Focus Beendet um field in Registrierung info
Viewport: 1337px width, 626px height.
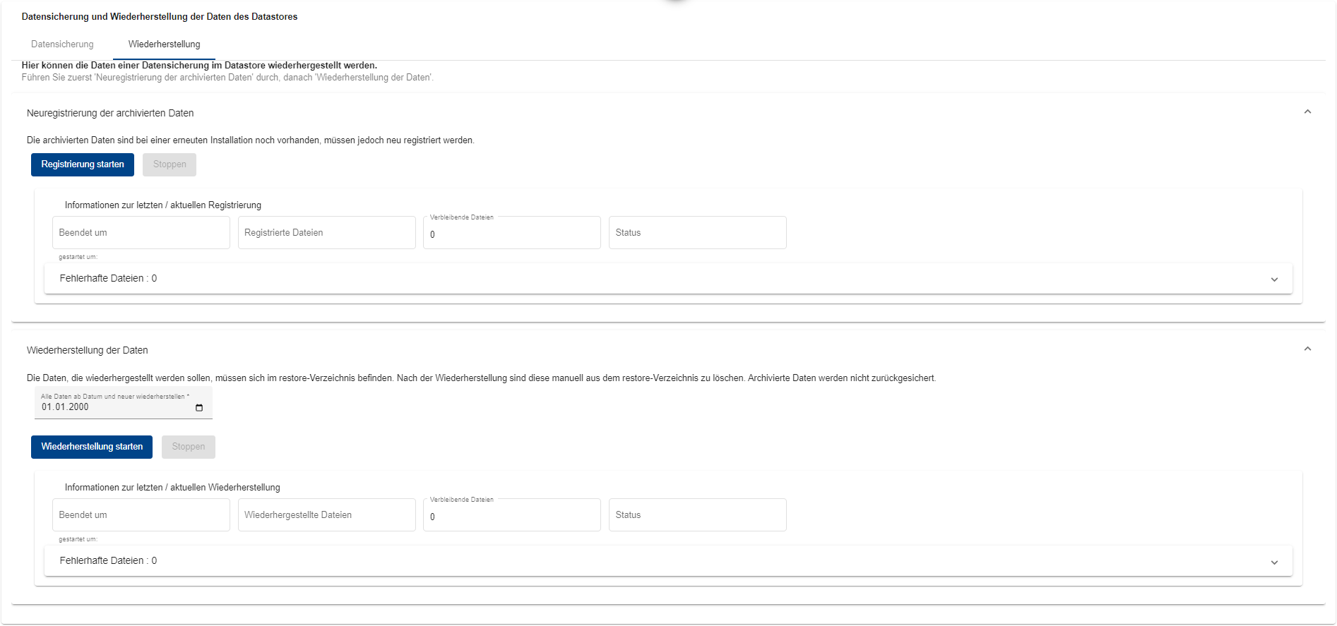(141, 233)
